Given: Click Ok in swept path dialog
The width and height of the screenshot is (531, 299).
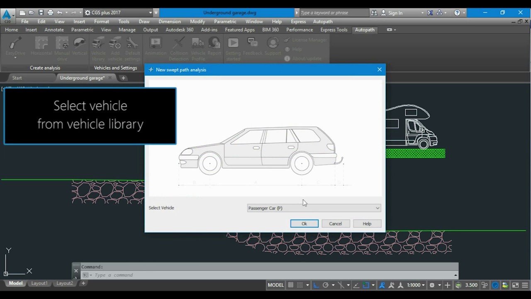Looking at the screenshot, I should [304, 224].
